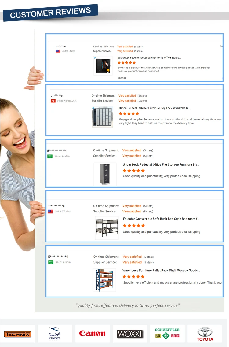
Task: Click the Under Desk Pedestal Office File title
Action: [x=161, y=165]
